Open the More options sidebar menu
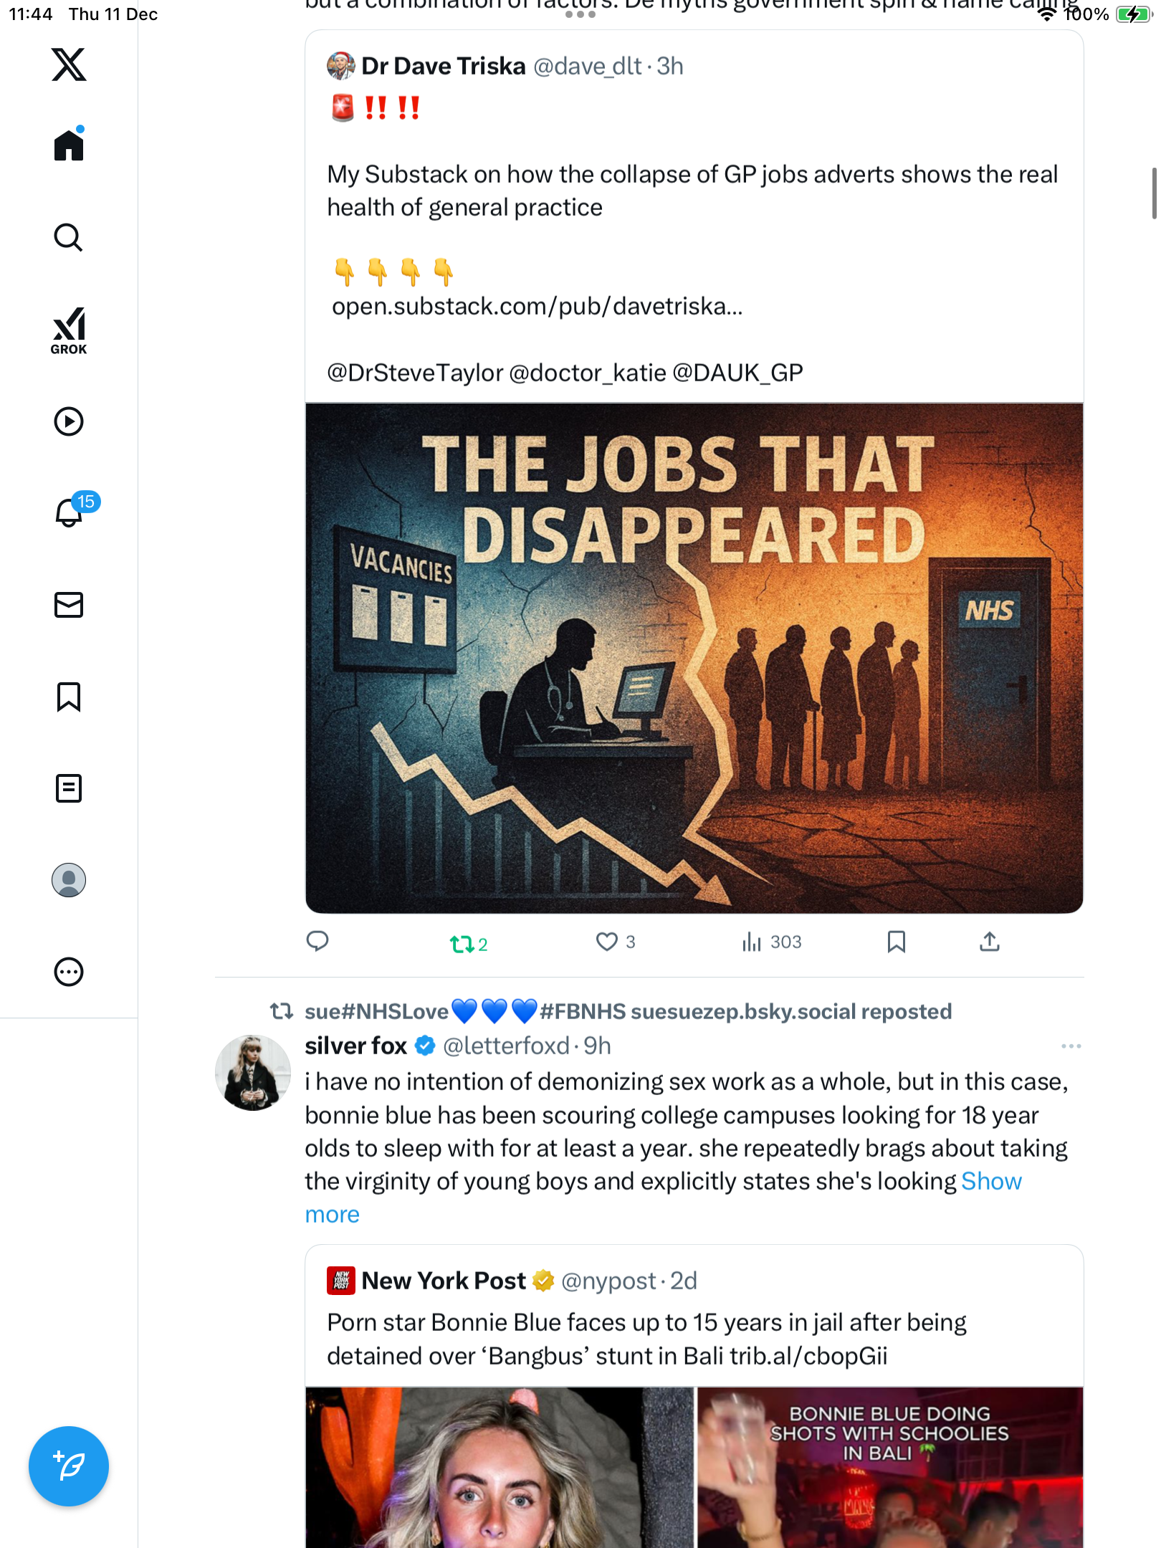The width and height of the screenshot is (1161, 1548). point(69,972)
